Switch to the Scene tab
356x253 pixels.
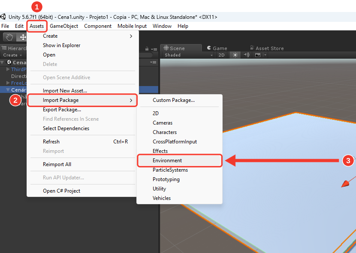[181, 48]
